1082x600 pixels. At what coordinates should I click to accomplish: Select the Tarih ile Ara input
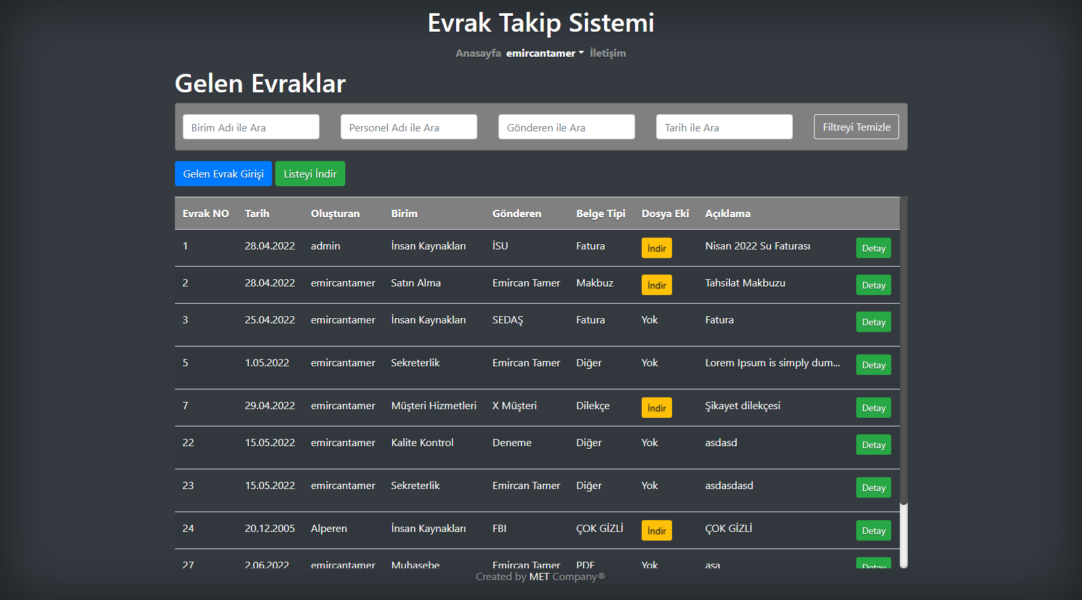click(724, 126)
